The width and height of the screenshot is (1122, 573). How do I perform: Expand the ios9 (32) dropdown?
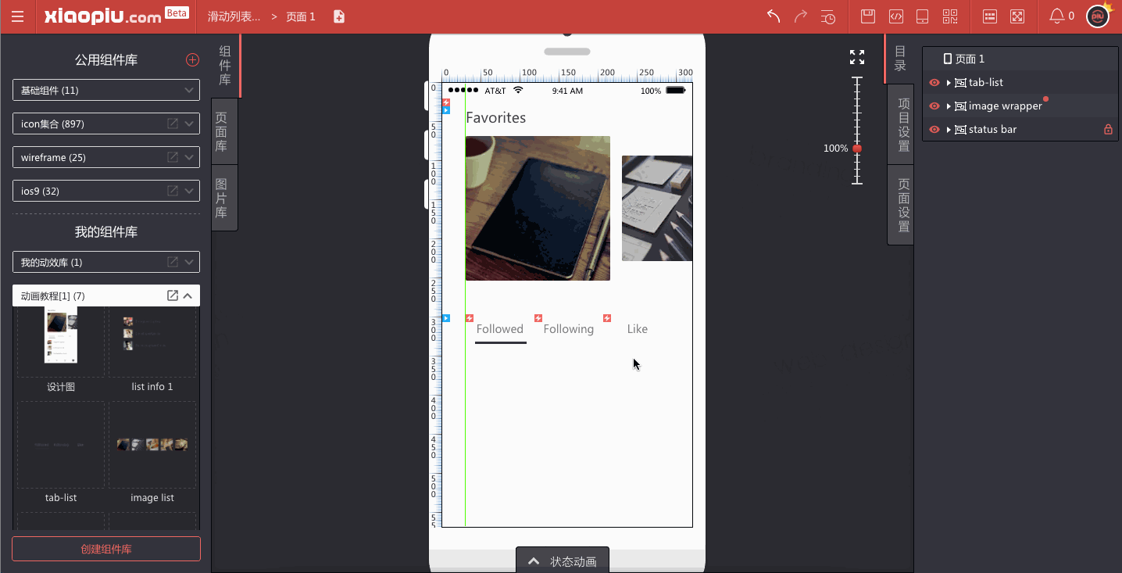point(189,191)
